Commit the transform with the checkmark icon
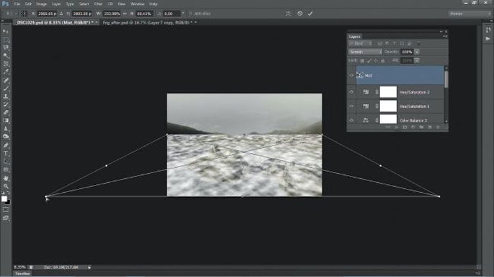 [x=310, y=14]
